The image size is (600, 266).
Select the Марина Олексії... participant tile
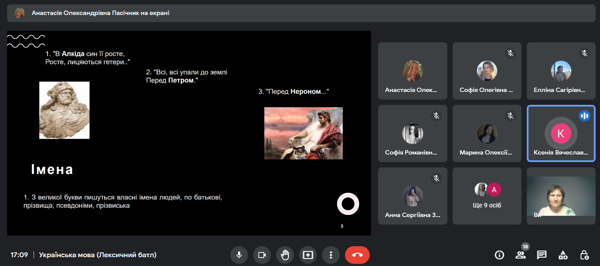pyautogui.click(x=487, y=133)
